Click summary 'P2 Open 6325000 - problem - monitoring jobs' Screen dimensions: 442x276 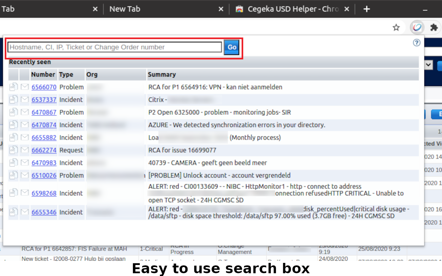point(220,112)
